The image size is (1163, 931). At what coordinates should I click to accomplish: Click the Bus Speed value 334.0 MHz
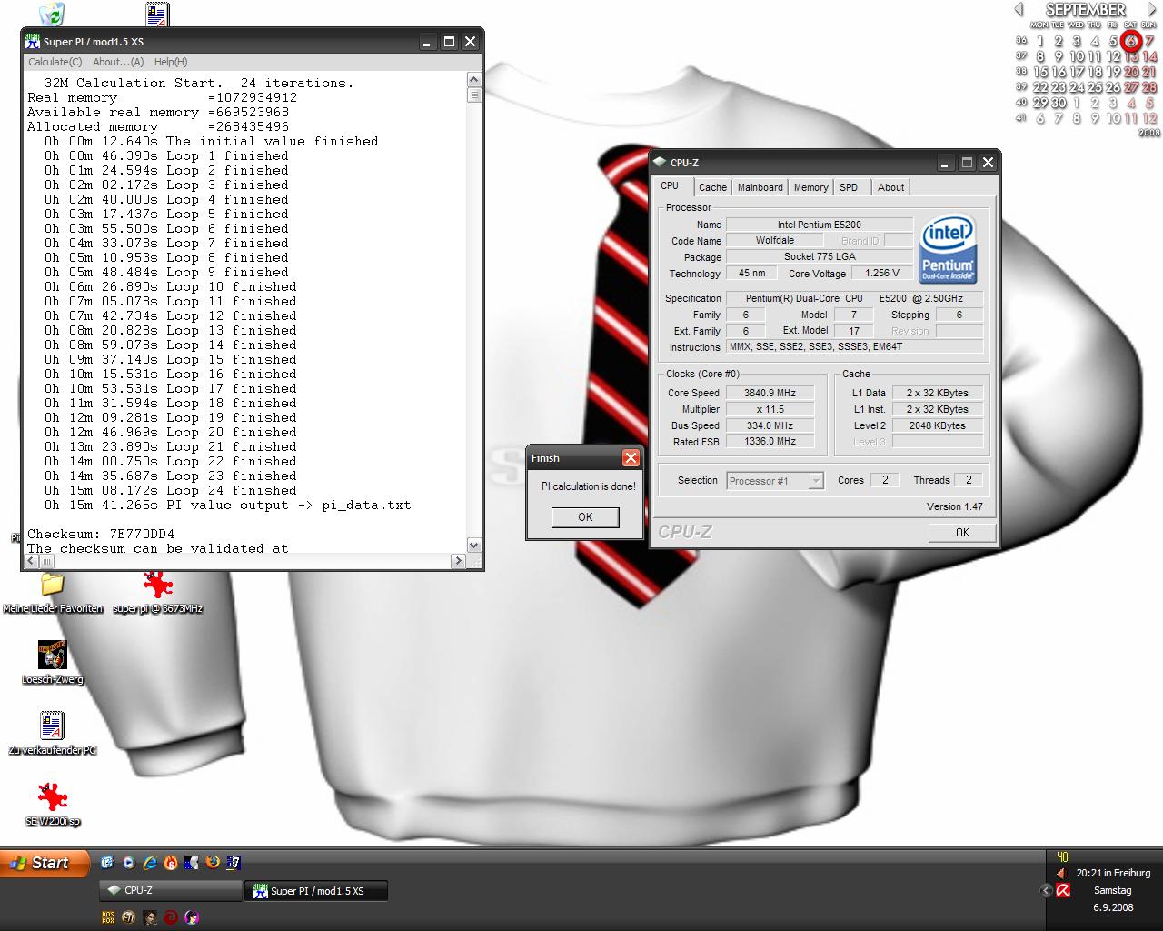770,425
